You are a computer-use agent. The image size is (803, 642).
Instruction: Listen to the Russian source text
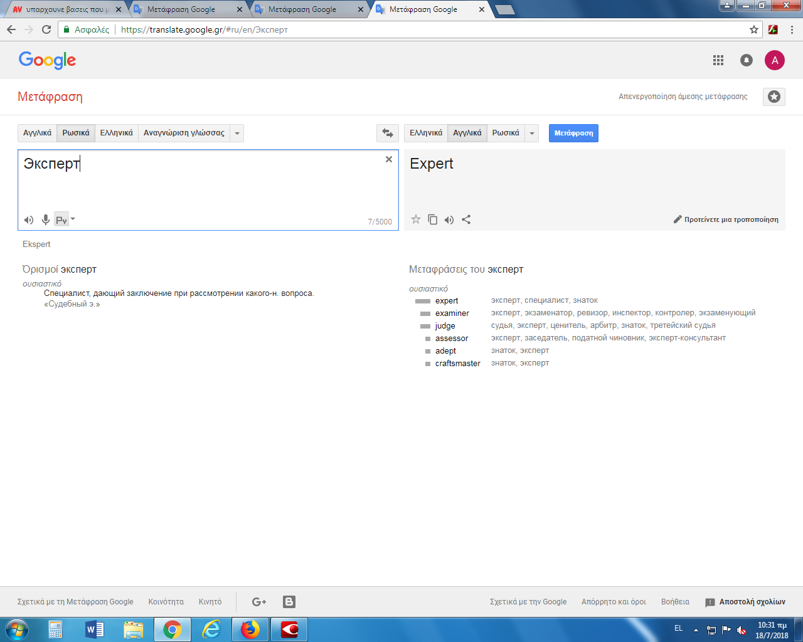tap(29, 219)
